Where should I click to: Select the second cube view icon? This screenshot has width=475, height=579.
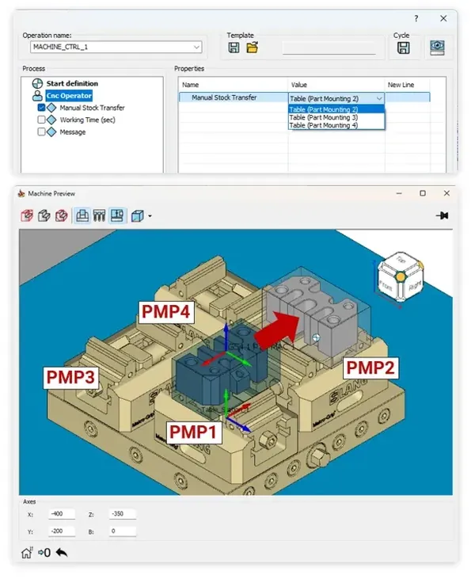pos(44,215)
